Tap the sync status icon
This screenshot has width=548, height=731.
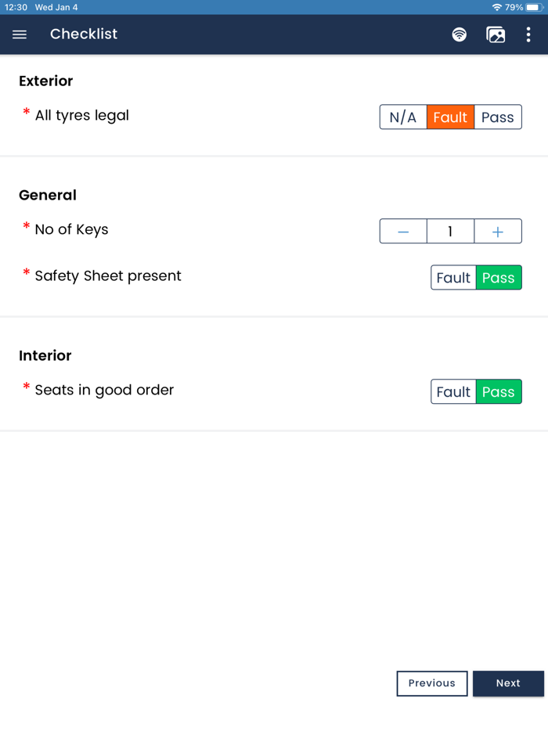[459, 34]
